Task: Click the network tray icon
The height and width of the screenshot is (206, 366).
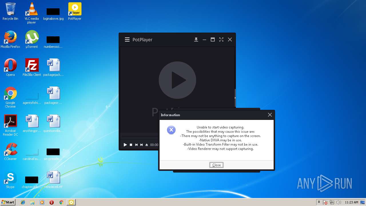Action: (x=332, y=202)
